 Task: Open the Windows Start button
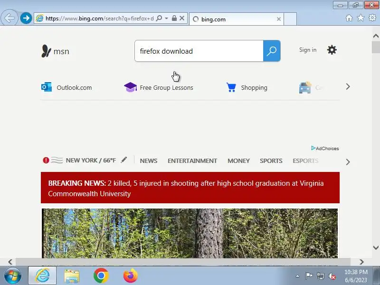click(12, 275)
